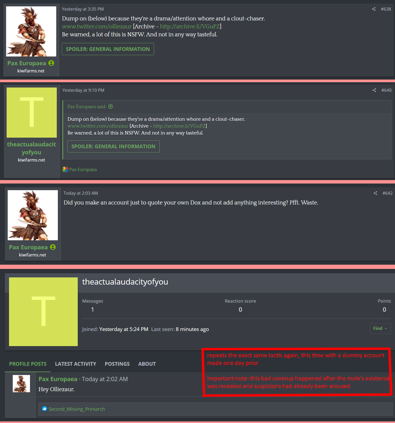Click share icon on post #642
The image size is (395, 423).
coord(375,193)
